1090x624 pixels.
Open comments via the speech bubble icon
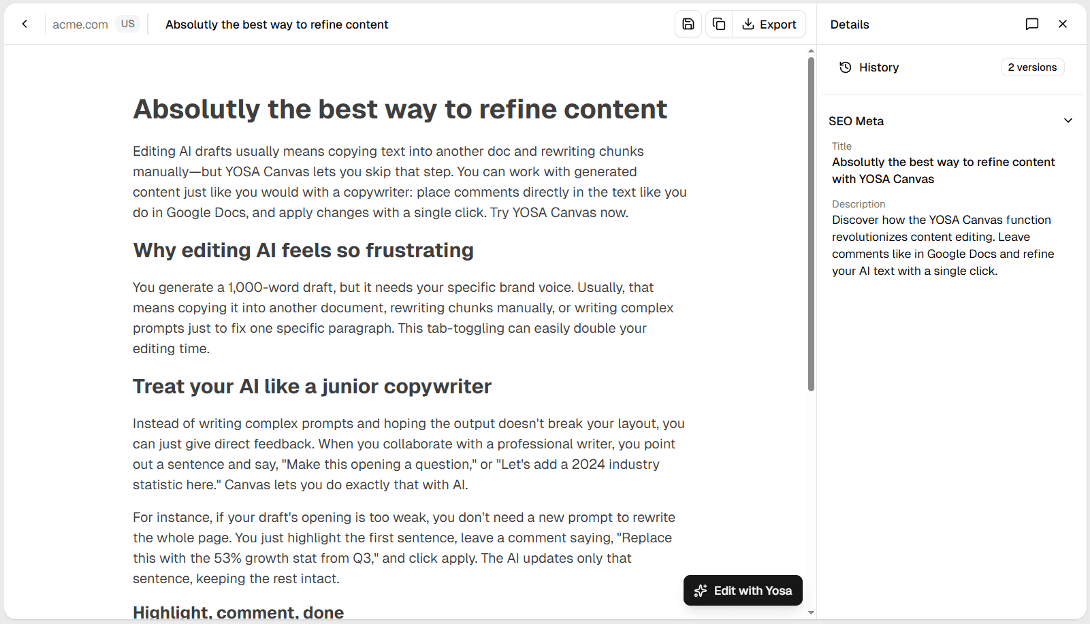[x=1032, y=24]
